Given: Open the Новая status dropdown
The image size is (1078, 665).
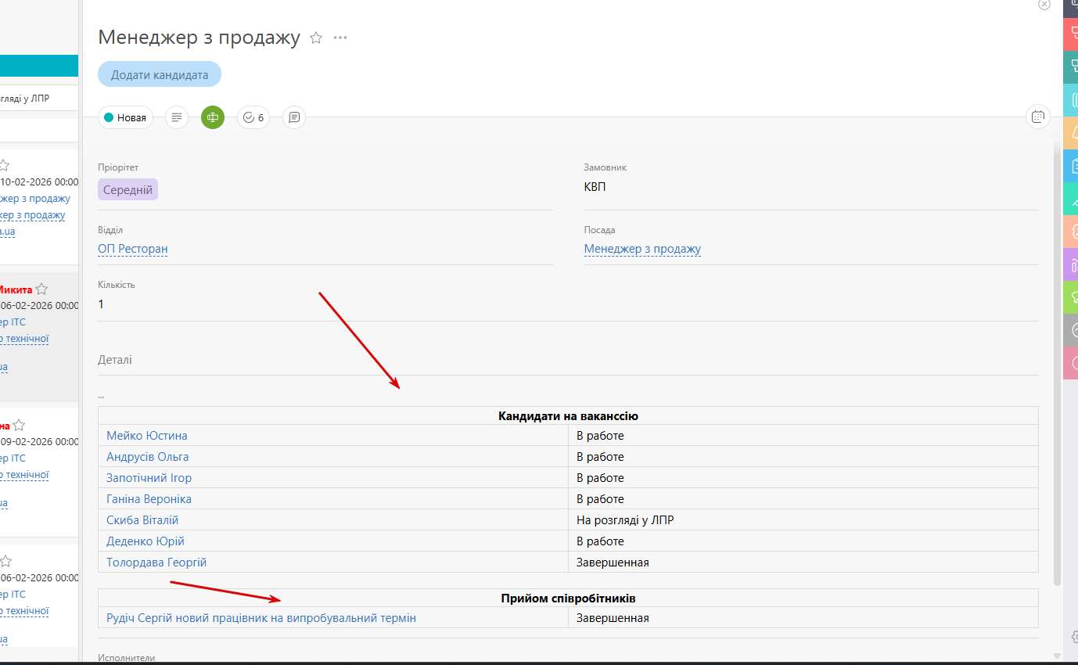Looking at the screenshot, I should pyautogui.click(x=125, y=117).
